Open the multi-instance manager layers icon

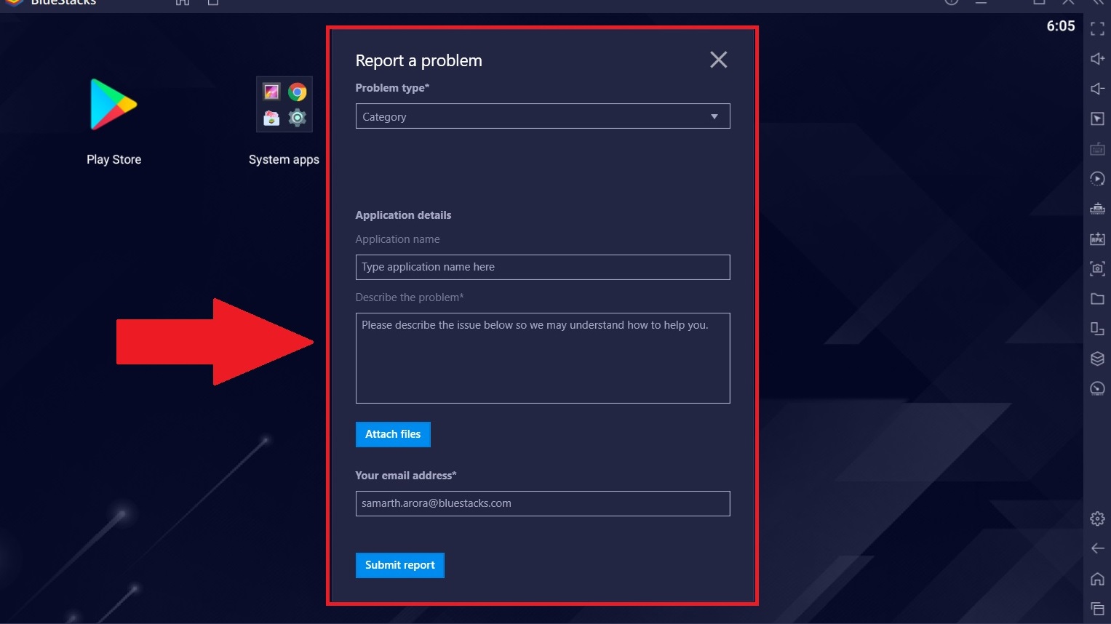coord(1097,359)
